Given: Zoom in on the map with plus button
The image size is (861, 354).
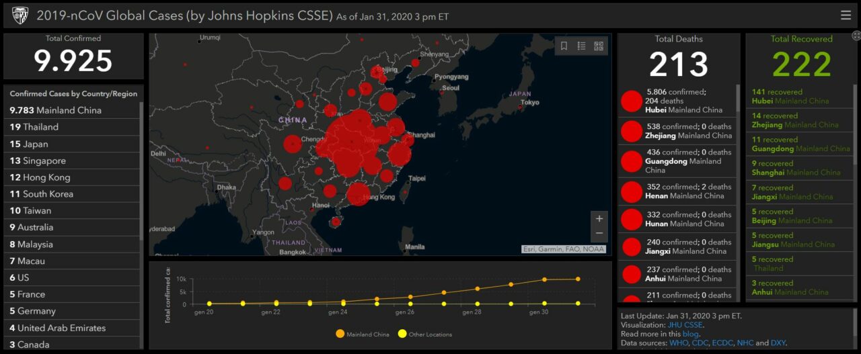Looking at the screenshot, I should (599, 218).
